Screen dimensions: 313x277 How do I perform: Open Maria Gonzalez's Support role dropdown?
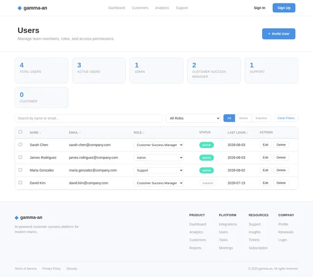point(158,170)
